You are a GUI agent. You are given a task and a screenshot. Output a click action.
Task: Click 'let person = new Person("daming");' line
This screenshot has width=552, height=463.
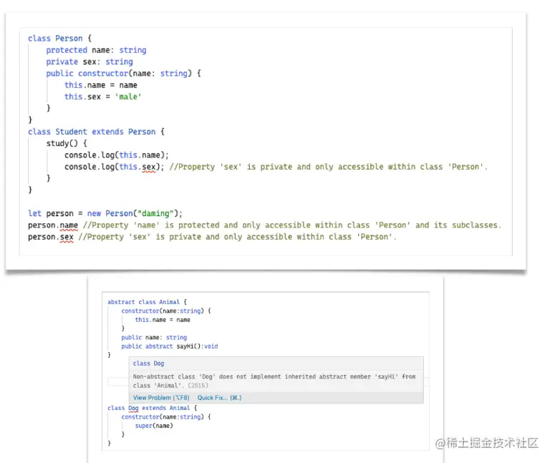pyautogui.click(x=105, y=213)
